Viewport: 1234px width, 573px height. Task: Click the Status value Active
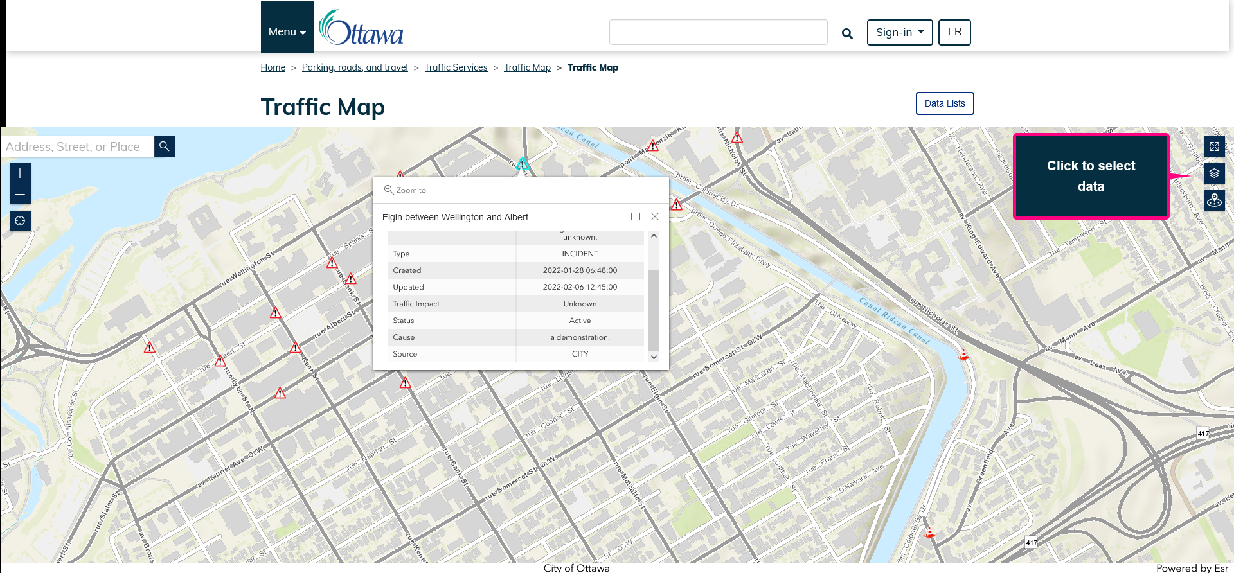tap(580, 321)
